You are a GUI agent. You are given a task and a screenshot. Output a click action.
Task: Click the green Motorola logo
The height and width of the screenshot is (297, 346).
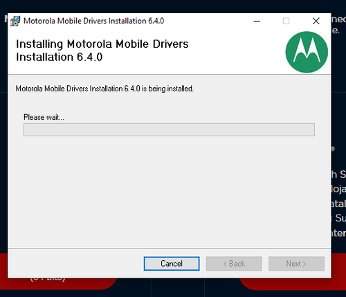click(307, 52)
